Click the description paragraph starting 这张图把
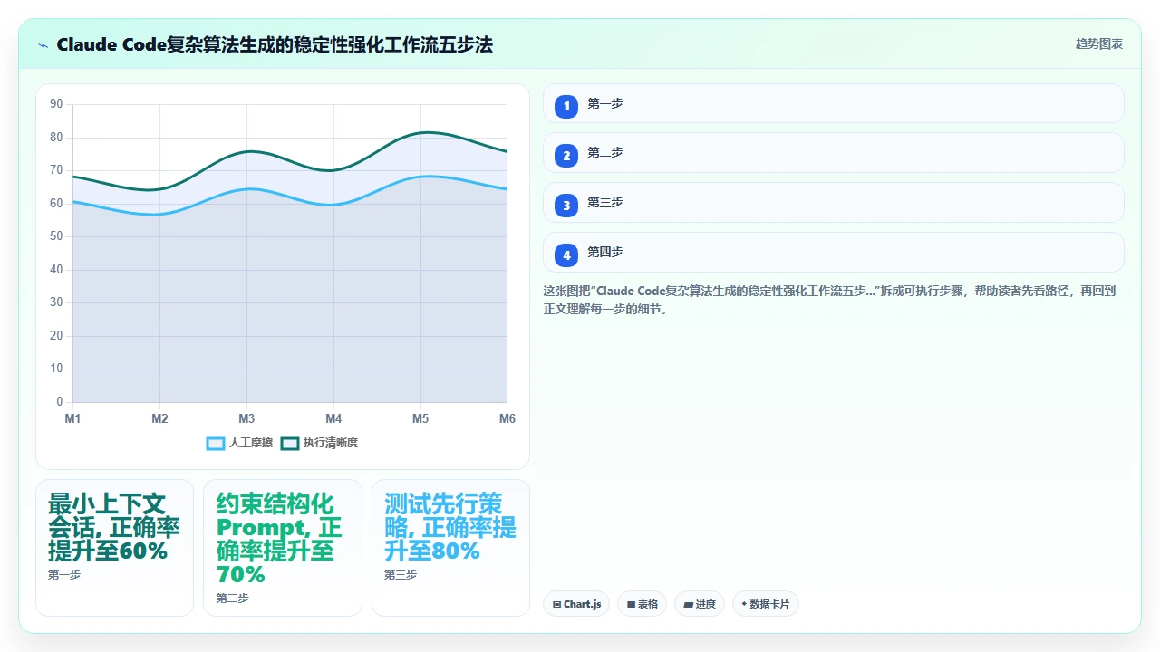The image size is (1160, 652). coord(829,300)
